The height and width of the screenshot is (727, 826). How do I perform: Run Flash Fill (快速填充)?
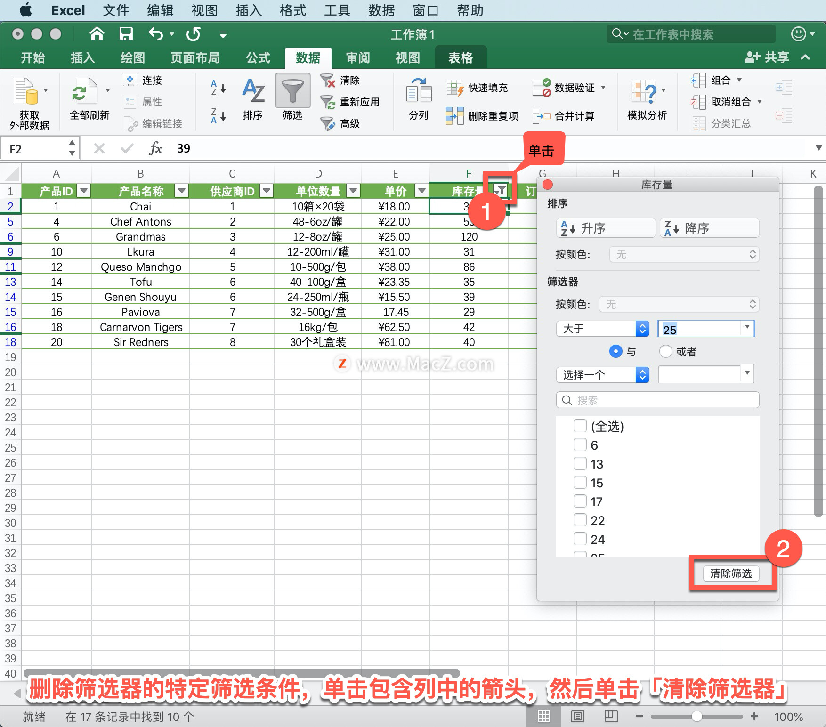[477, 88]
